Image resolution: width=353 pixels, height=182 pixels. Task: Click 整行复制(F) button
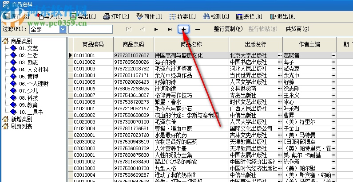tap(228, 29)
